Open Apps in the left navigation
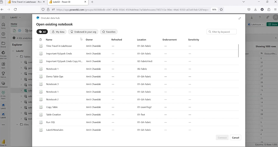This screenshot has width=278, height=147. pos(3,65)
